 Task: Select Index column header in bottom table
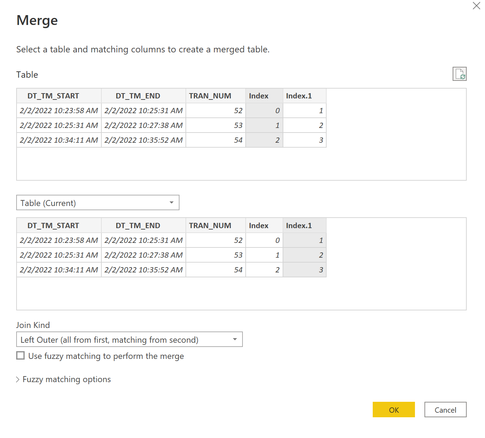(264, 226)
